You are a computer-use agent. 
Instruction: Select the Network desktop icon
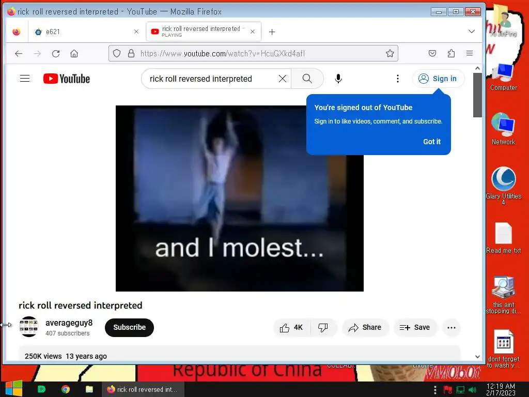pos(503,129)
